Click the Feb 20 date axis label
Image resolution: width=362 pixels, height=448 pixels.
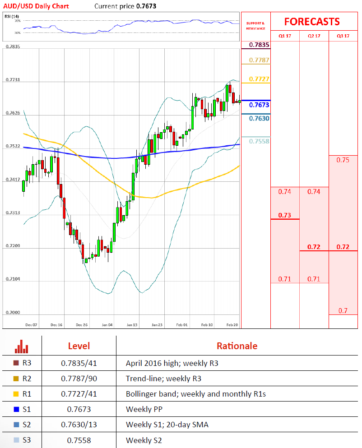[x=232, y=325]
